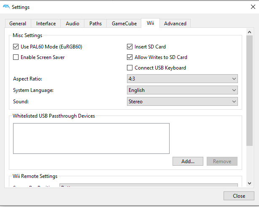Click the Close button
Screen dimensions: 259x207
tap(239, 196)
